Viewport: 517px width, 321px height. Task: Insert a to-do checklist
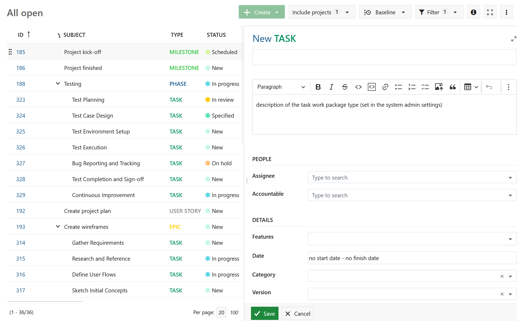[426, 87]
